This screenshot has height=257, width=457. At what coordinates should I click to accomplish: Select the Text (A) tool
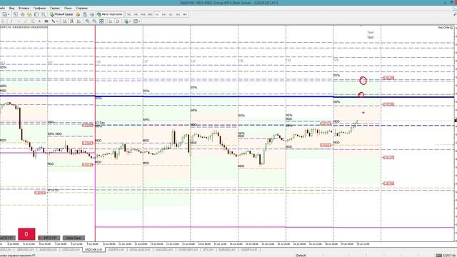[39, 21]
